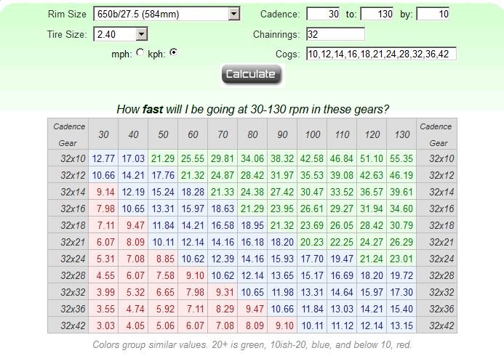The height and width of the screenshot is (356, 504).
Task: Click the cell showing 46.19
Action: [401, 175]
